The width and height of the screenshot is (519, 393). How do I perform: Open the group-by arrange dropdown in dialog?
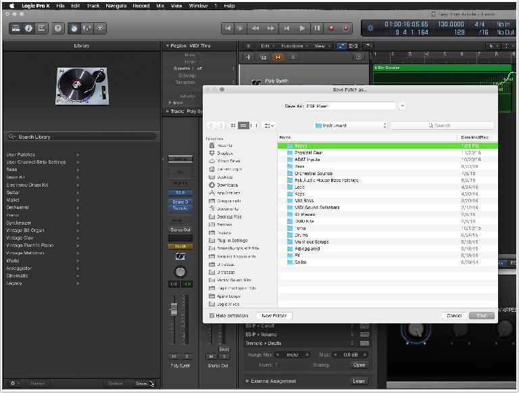coord(269,126)
